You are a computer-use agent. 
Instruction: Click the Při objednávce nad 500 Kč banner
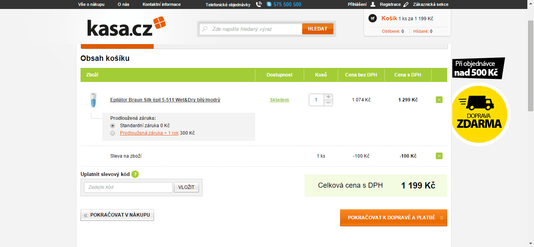tap(478, 69)
